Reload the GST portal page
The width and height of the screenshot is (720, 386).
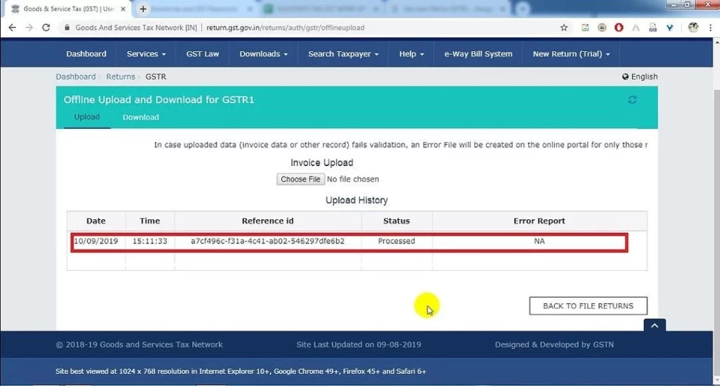pos(46,27)
